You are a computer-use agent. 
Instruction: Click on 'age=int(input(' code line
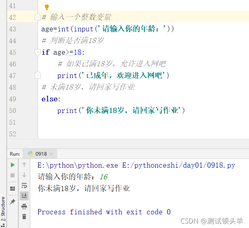108,29
